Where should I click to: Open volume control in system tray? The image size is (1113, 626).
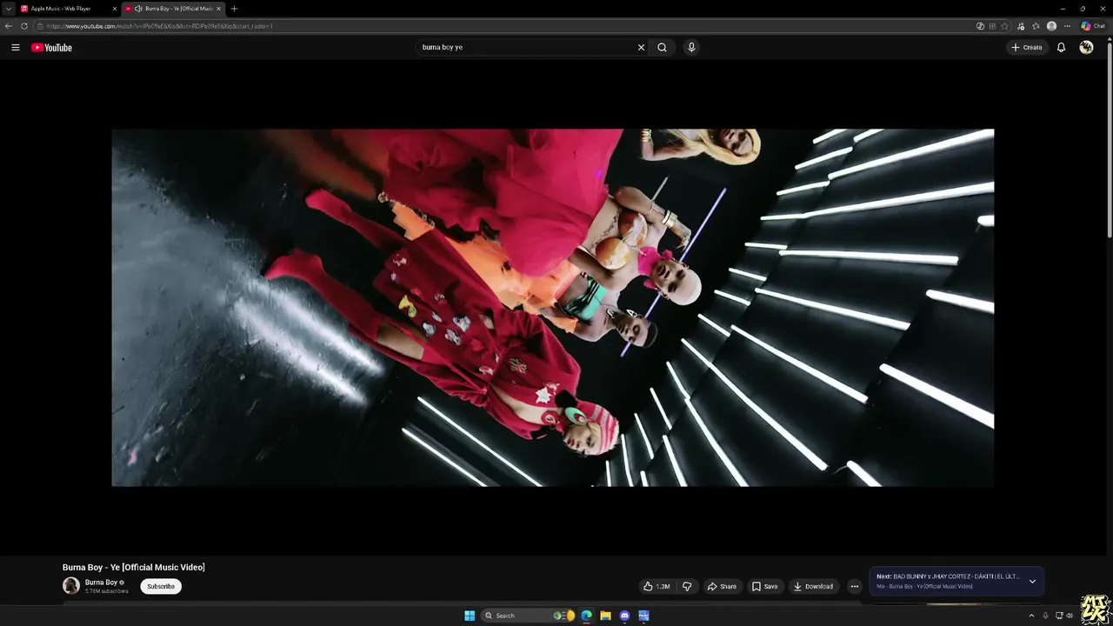point(1070,616)
